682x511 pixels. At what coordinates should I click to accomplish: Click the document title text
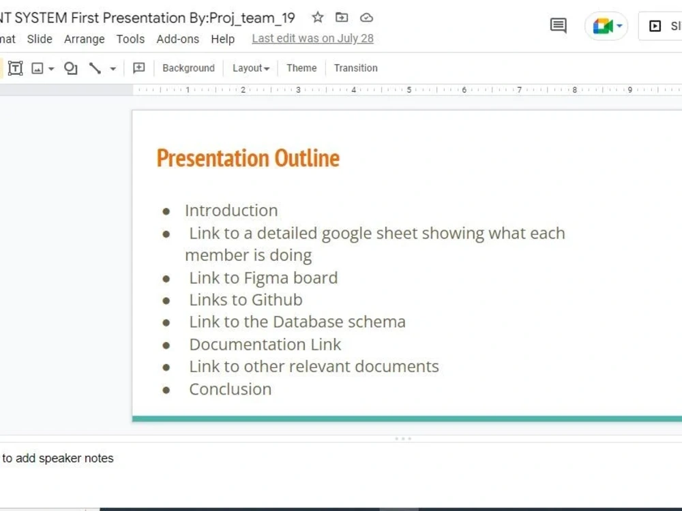tap(147, 18)
